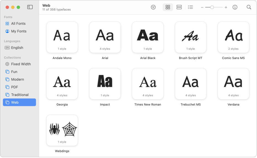Viewport: 257px width, 158px height.
Task: Switch to list view
Action: (x=190, y=7)
